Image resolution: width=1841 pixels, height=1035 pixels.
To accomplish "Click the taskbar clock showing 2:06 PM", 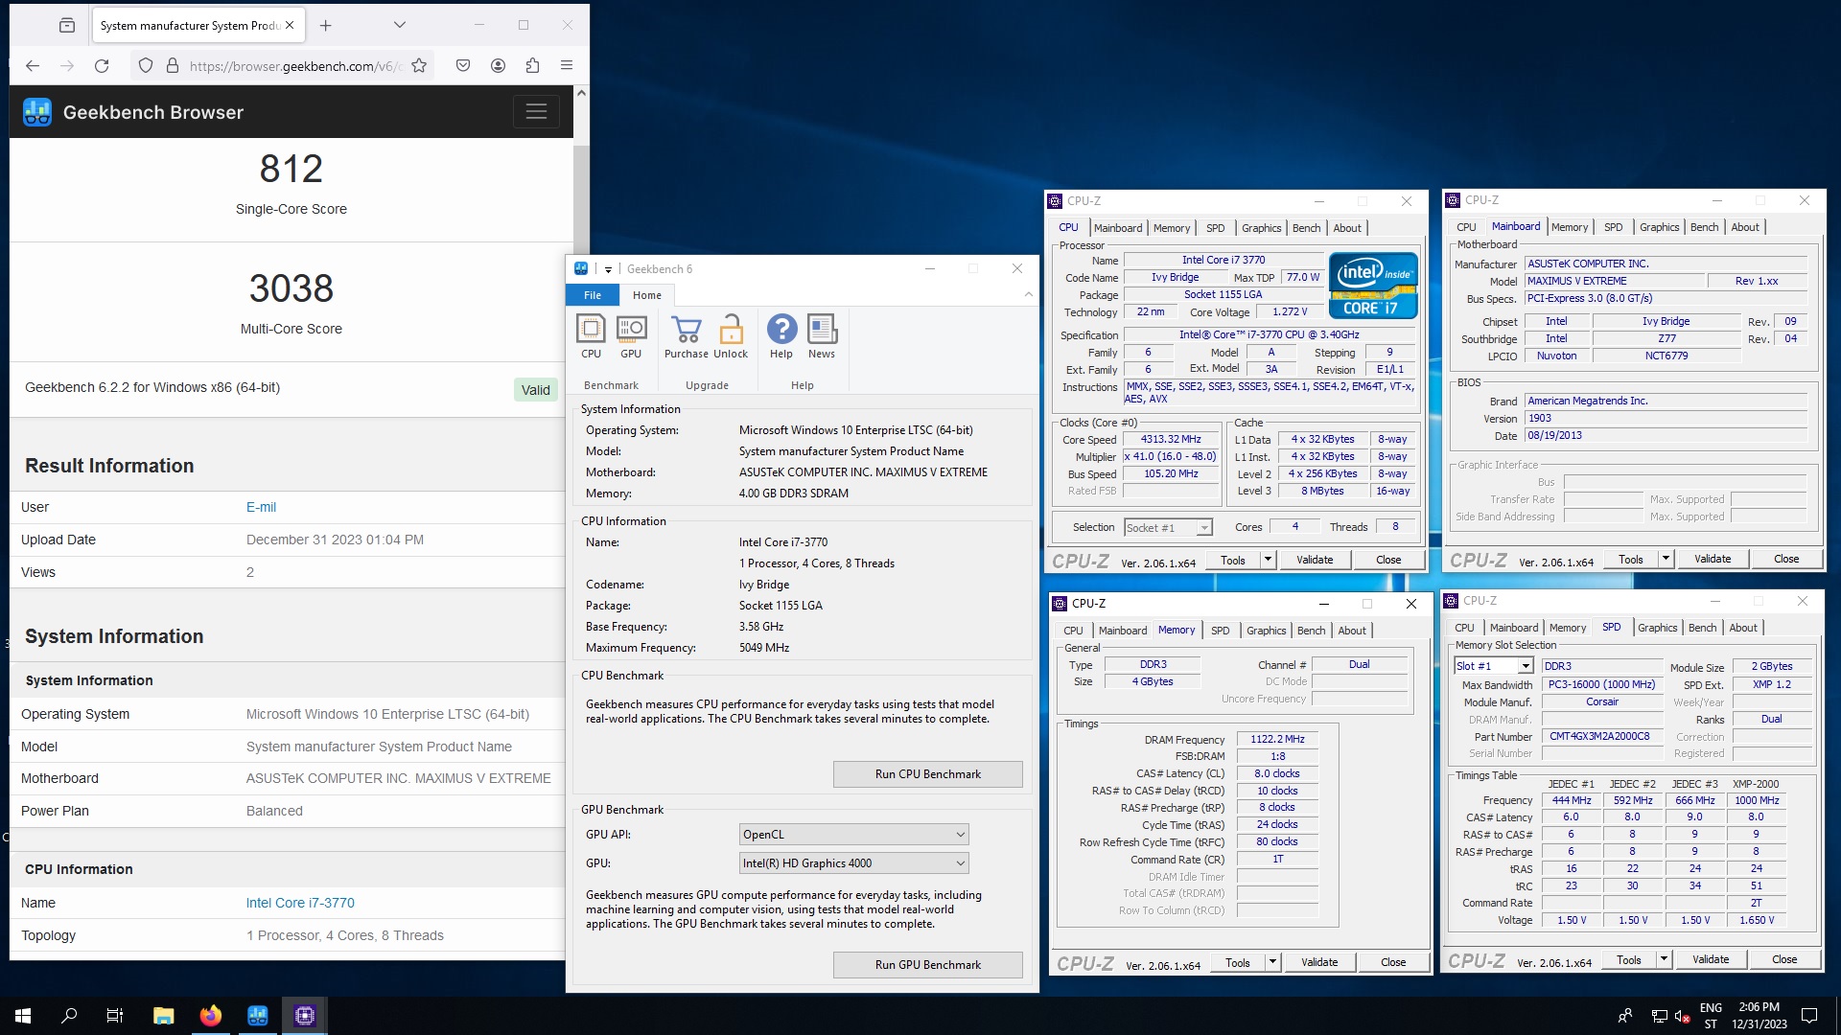I will [x=1759, y=1016].
